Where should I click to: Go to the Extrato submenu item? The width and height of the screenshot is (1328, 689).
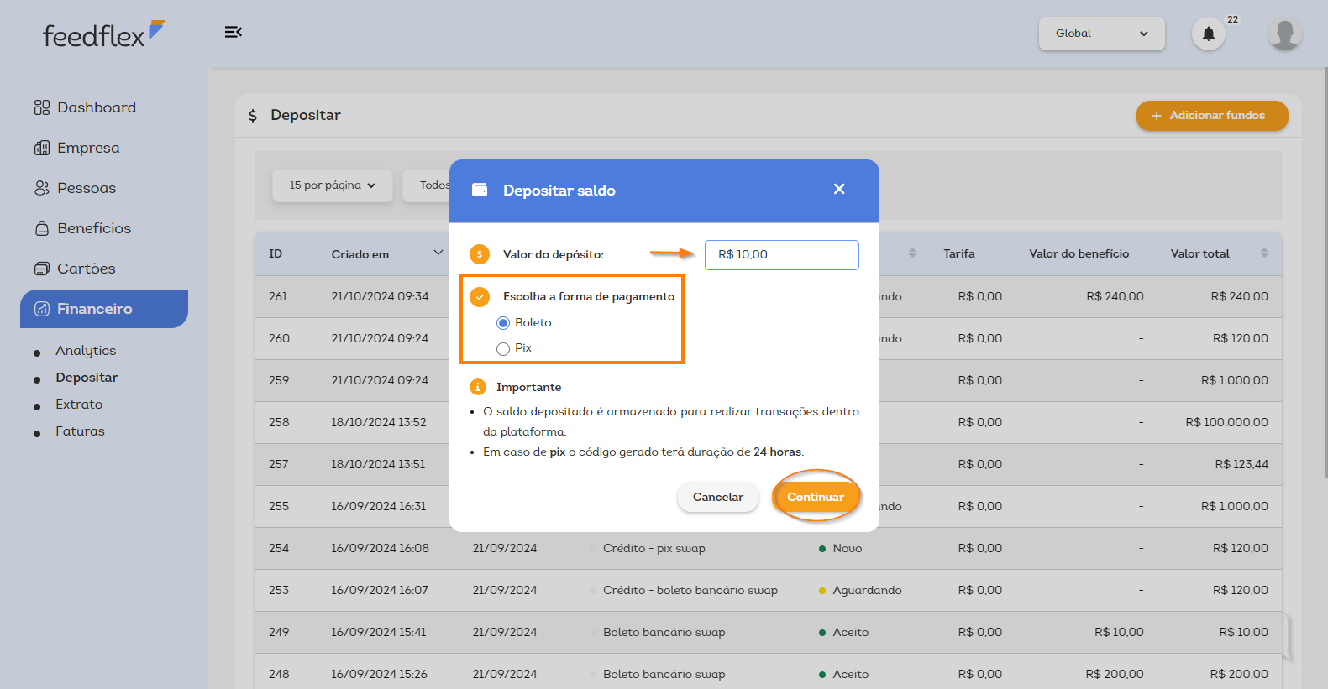click(x=79, y=405)
